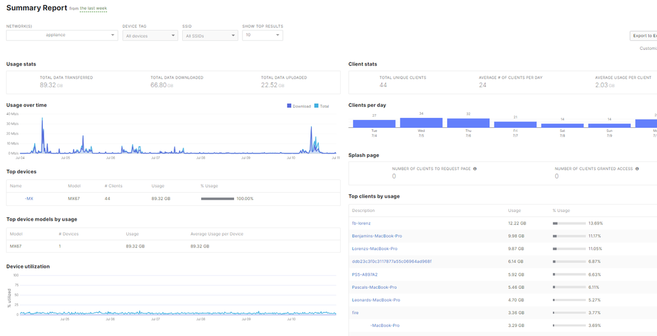Image resolution: width=657 pixels, height=336 pixels.
Task: Click the Wed 7/5 bar in Clients per day
Action: coord(421,123)
